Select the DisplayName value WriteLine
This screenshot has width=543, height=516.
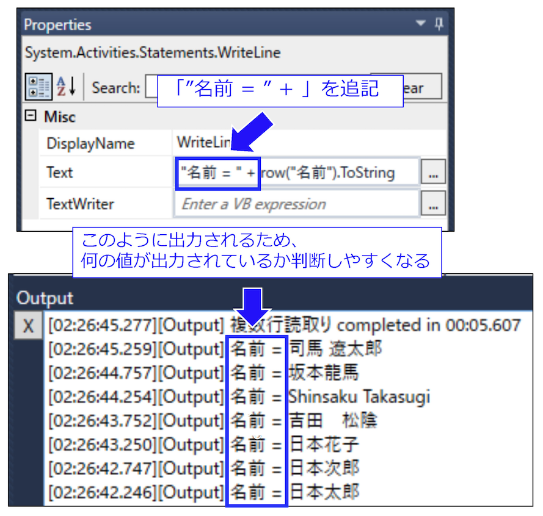203,143
